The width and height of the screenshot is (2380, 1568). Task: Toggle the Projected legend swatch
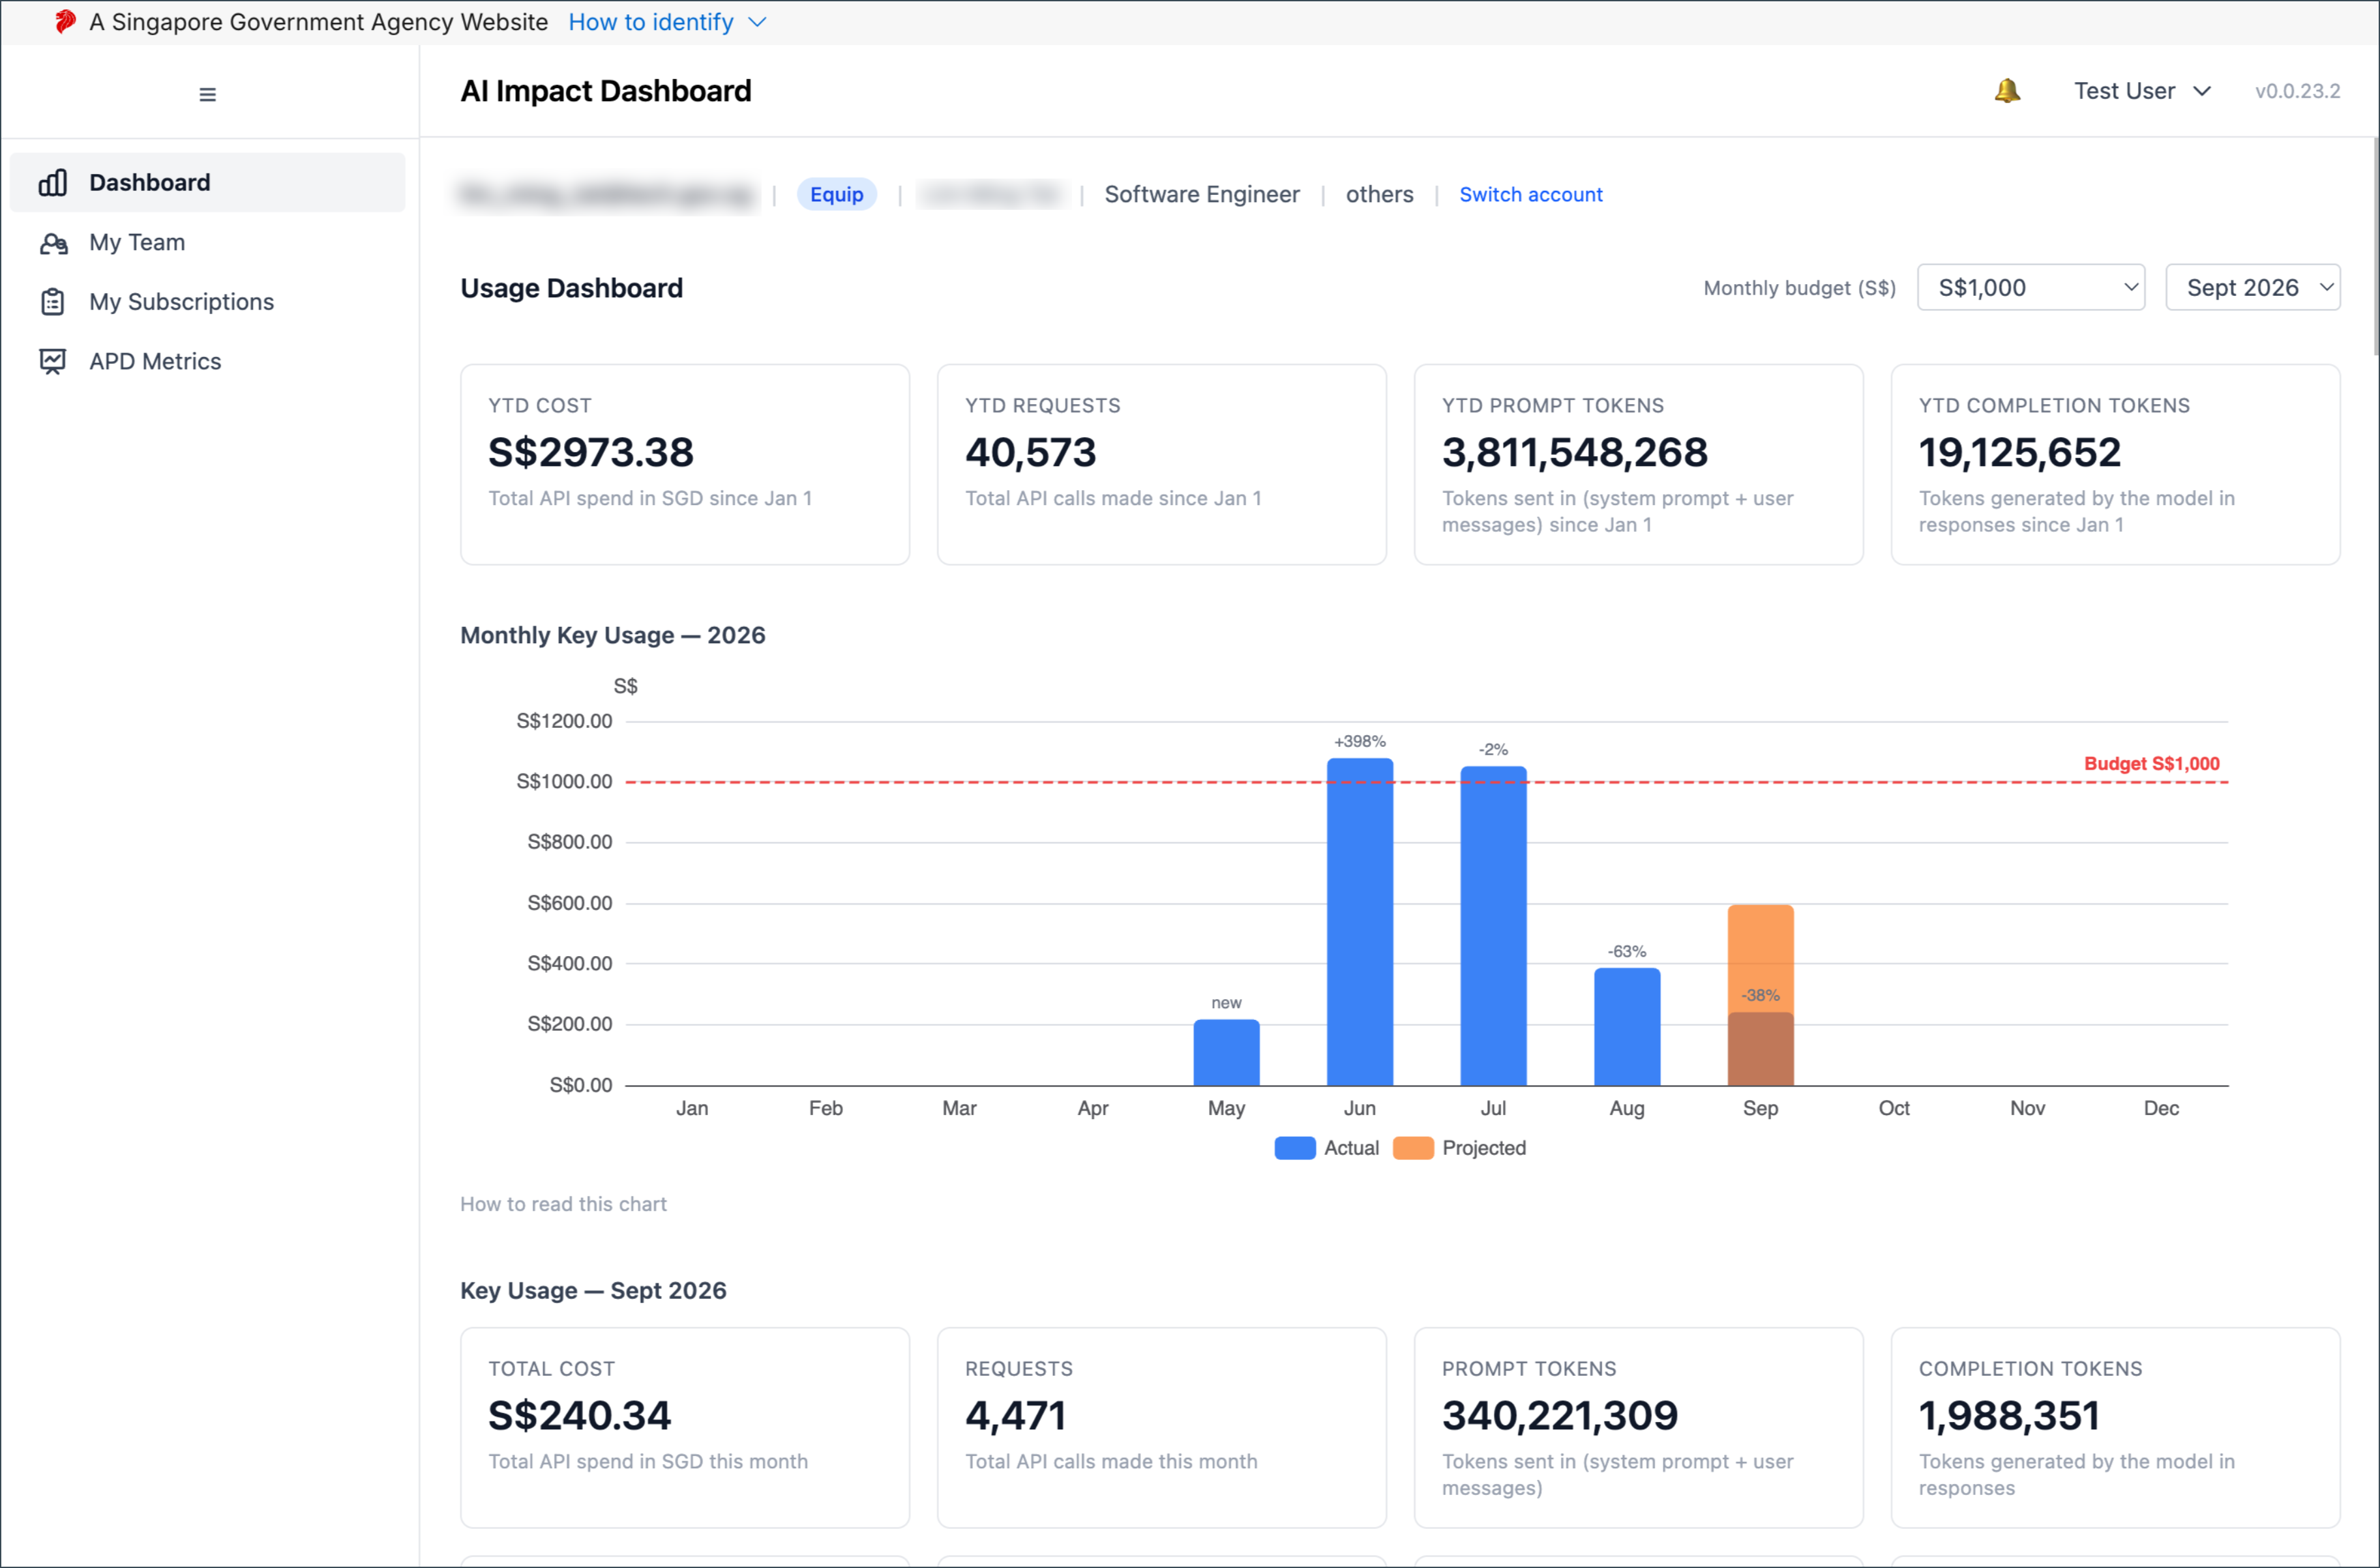[x=1412, y=1148]
